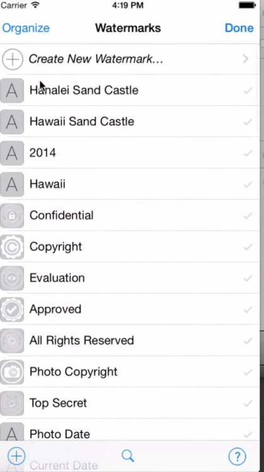Open help with the question mark icon
This screenshot has height=472, width=264.
[237, 456]
